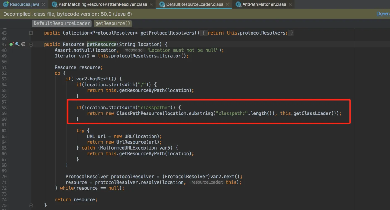Select the AntPathMatcher.class editor tab

coord(264,4)
